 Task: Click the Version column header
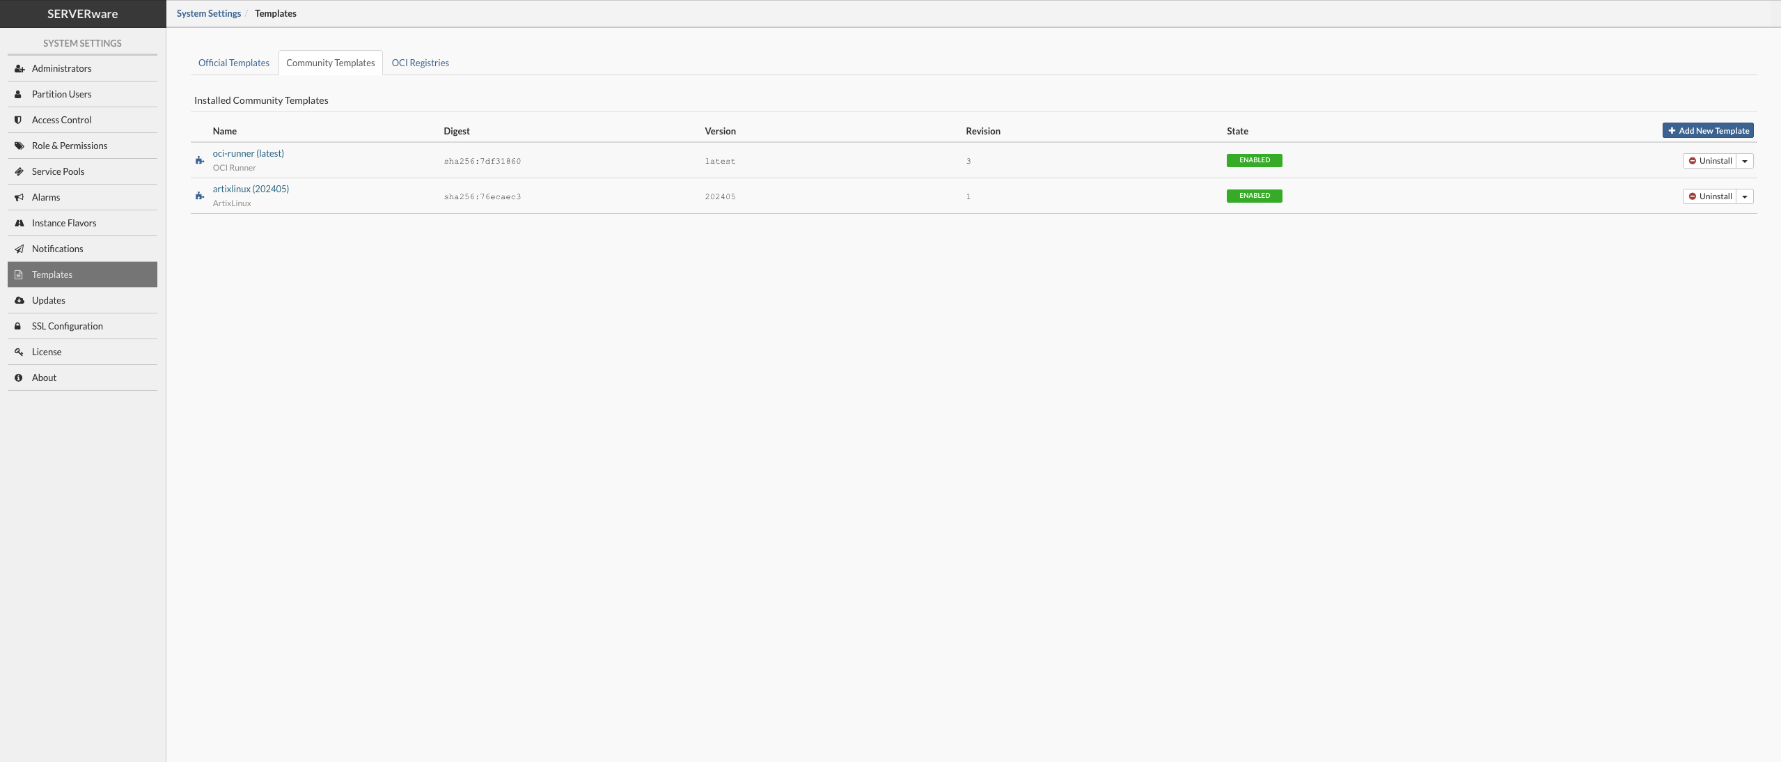point(720,131)
